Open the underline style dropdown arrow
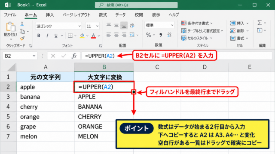 [x=62, y=36]
